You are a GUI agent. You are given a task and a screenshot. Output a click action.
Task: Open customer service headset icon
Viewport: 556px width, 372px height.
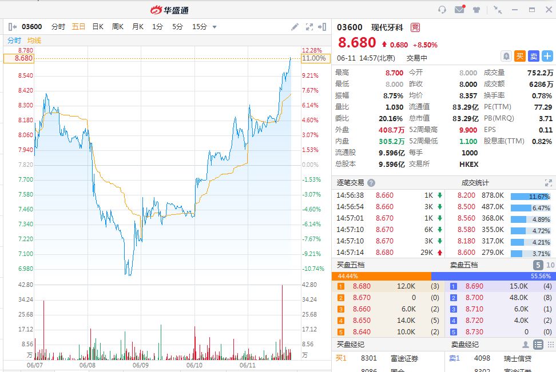tap(442, 10)
